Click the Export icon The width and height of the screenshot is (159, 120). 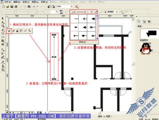53,7
